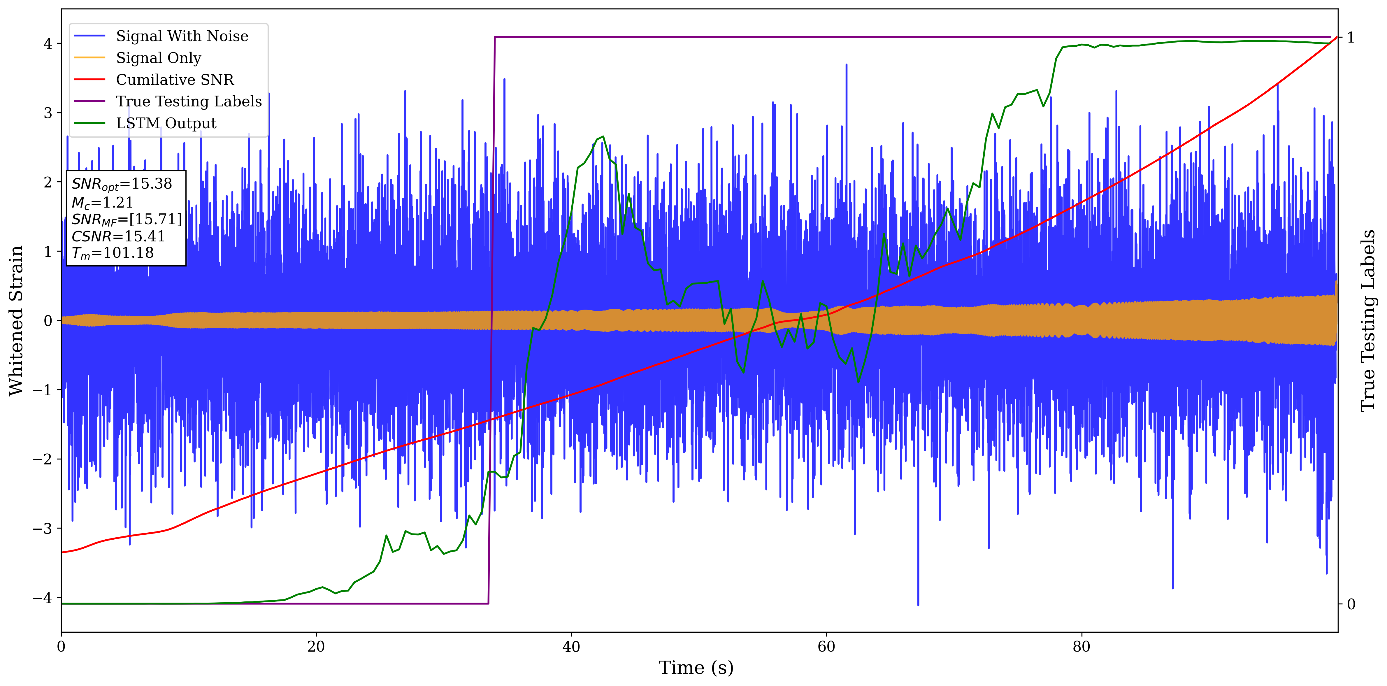Click the CSNR=15.41 annotation text
Screen dimensions: 1387x686
(118, 236)
